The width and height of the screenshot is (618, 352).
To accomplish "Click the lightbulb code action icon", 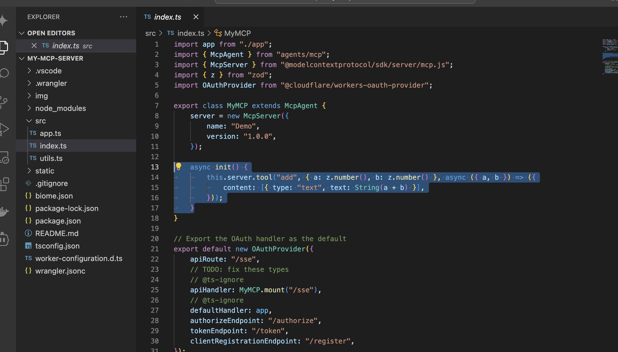I will 179,166.
